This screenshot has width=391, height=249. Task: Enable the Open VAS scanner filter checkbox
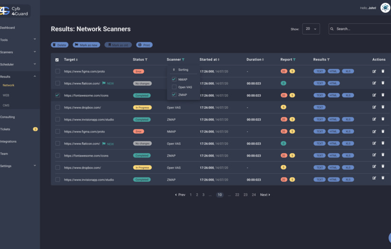174,87
